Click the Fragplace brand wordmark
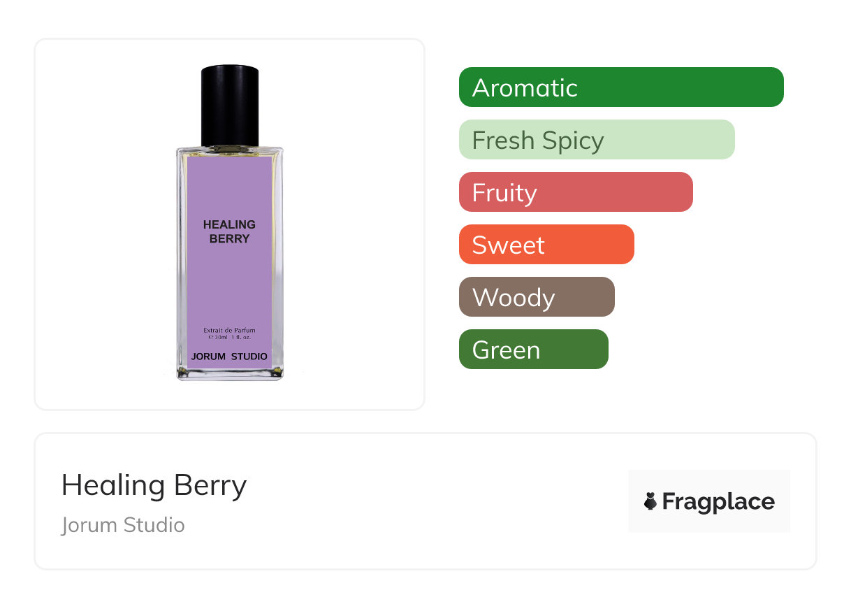The height and width of the screenshot is (604, 851). [718, 501]
